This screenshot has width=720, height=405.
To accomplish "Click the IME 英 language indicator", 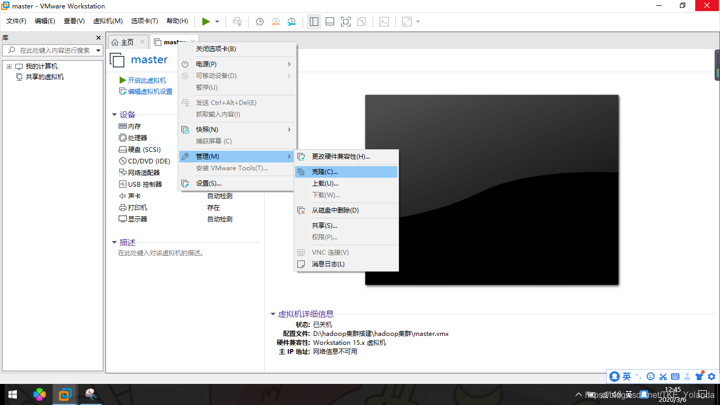I will 627,377.
